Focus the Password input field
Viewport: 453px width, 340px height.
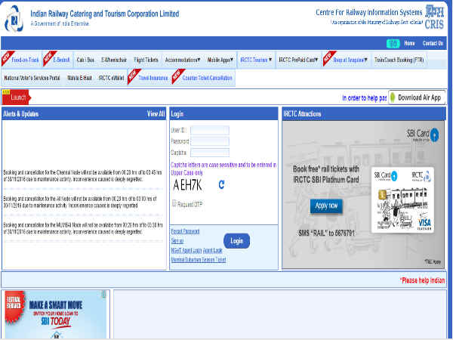[x=210, y=141]
